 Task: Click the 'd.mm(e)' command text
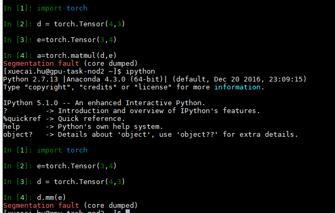tap(51, 198)
